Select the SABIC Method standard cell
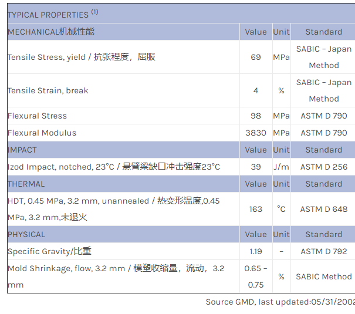 (x=323, y=276)
